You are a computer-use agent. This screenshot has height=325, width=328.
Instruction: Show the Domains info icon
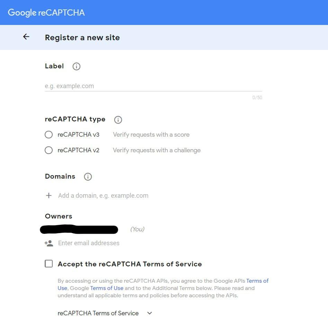pyautogui.click(x=88, y=177)
